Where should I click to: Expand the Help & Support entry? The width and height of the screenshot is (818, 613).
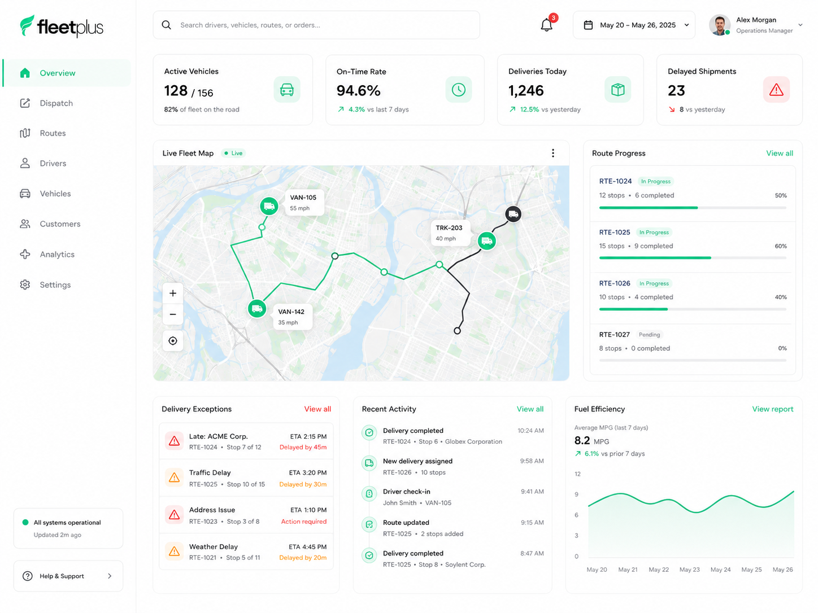(x=68, y=576)
